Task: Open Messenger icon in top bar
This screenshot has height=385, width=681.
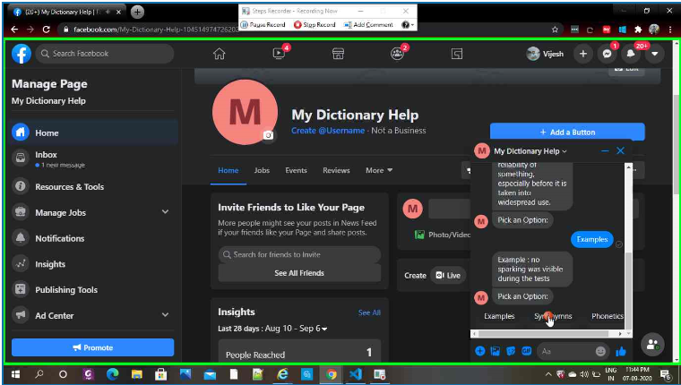Action: (x=607, y=54)
